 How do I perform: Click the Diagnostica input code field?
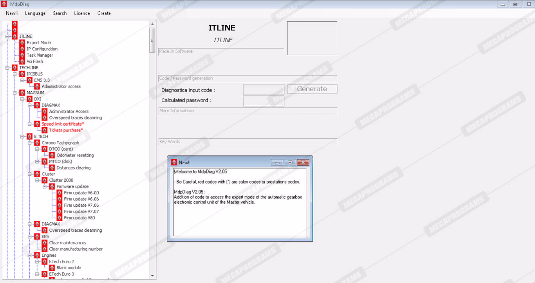(264, 90)
